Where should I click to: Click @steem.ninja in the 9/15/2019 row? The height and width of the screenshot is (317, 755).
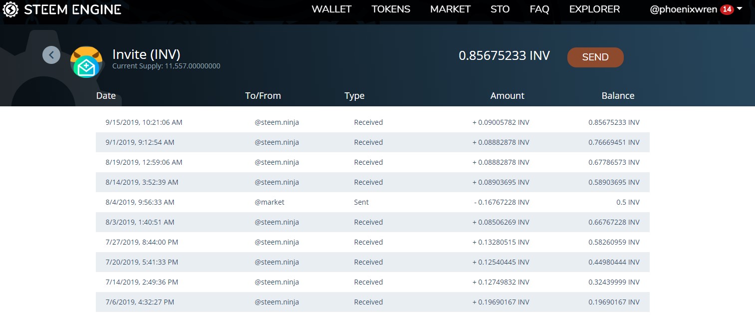(277, 122)
